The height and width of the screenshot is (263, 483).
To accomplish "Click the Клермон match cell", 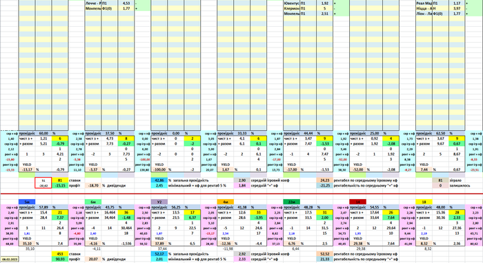I will (291, 8).
